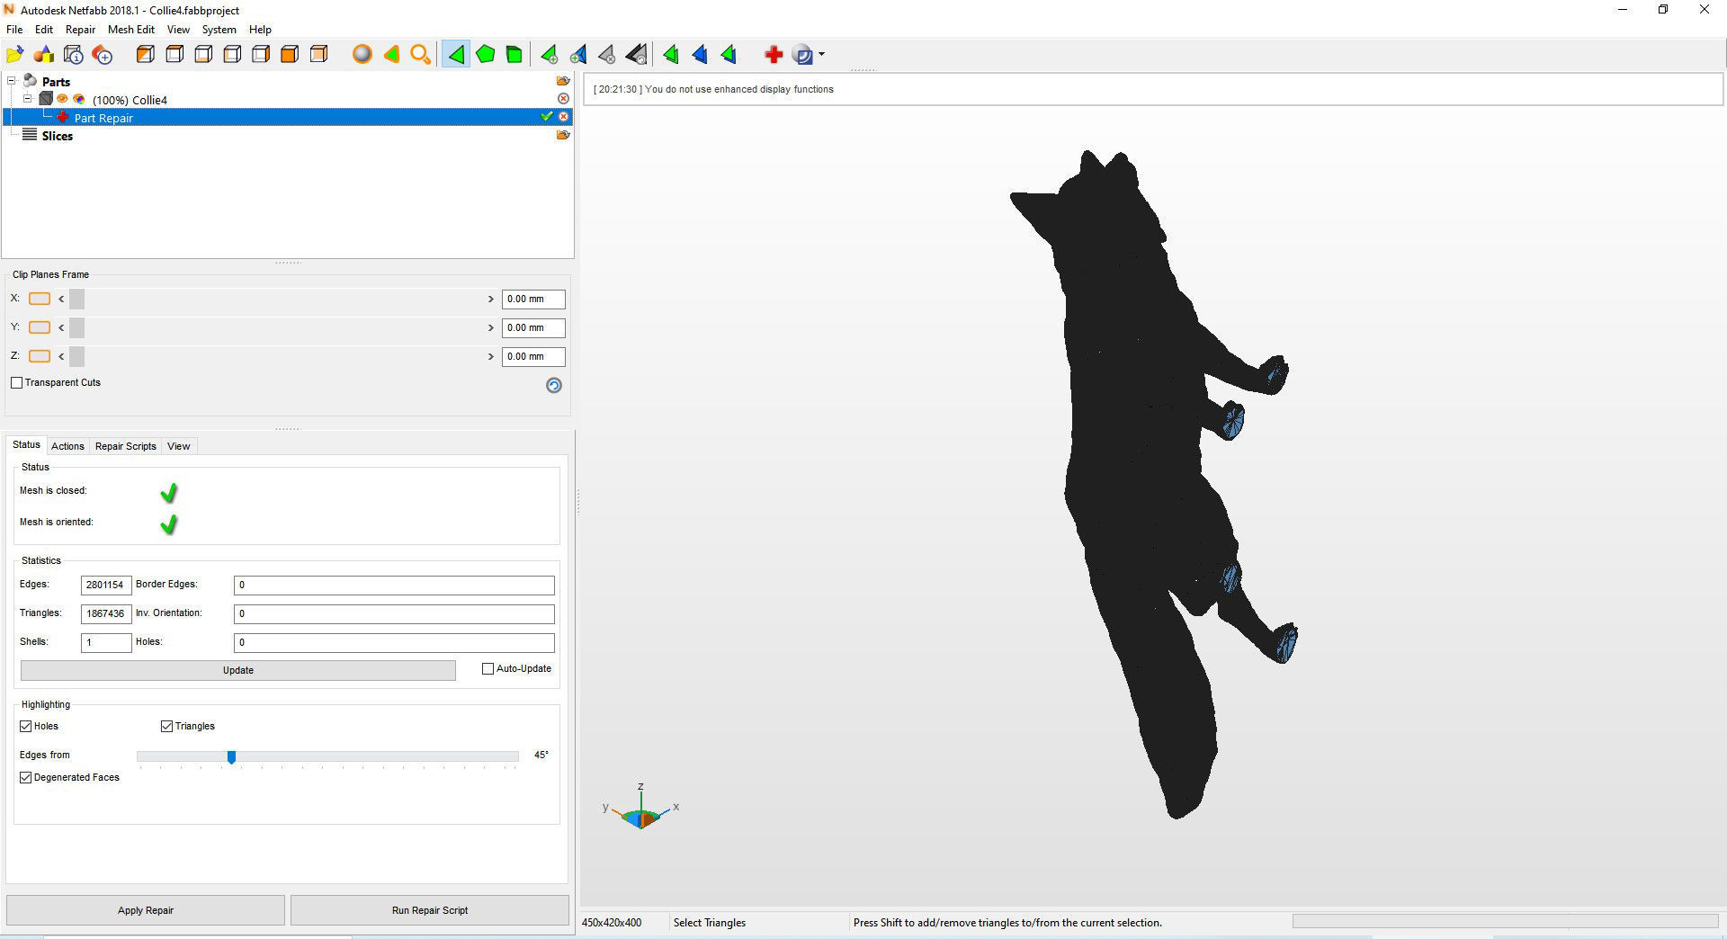This screenshot has width=1727, height=939.
Task: Click the Y clip plane slider handle
Action: (76, 327)
